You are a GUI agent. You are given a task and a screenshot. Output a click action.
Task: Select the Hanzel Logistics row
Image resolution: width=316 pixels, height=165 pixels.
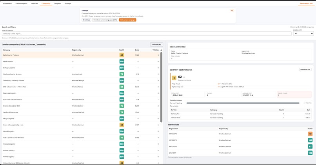(81, 131)
